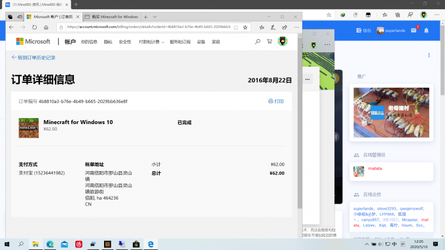
Task: Click the address bar URL field
Action: (149, 27)
